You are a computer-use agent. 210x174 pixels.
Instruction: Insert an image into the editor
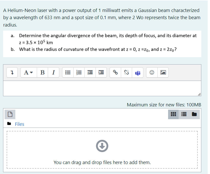(x=163, y=72)
